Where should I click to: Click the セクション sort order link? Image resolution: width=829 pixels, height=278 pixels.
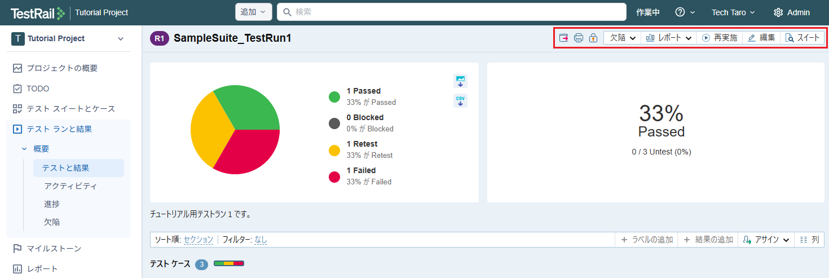(199, 240)
